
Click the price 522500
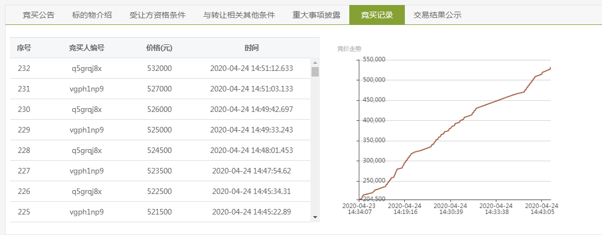pos(159,191)
